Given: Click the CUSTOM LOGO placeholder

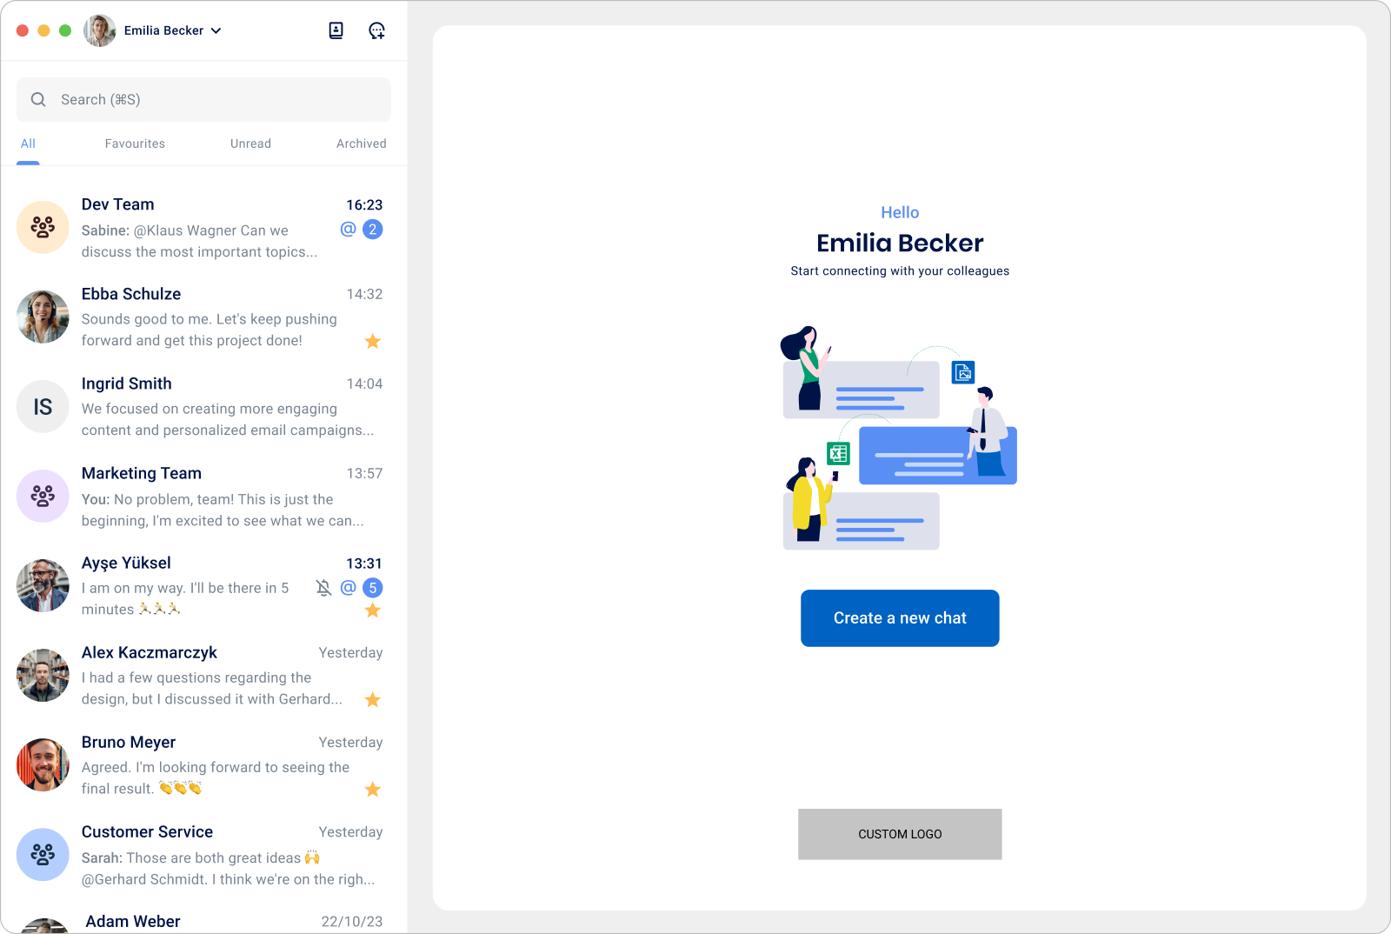Looking at the screenshot, I should tap(900, 834).
